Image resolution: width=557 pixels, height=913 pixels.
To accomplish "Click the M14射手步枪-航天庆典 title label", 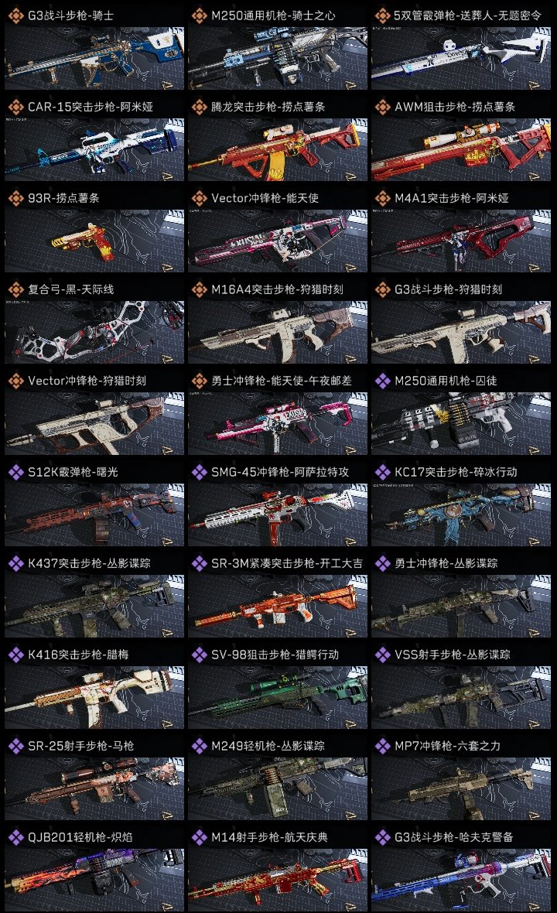I will 269,837.
